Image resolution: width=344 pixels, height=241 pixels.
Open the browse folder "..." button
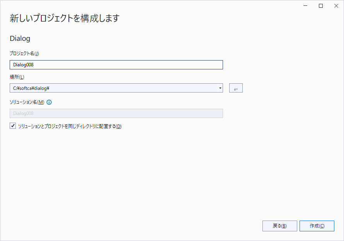[x=236, y=88]
